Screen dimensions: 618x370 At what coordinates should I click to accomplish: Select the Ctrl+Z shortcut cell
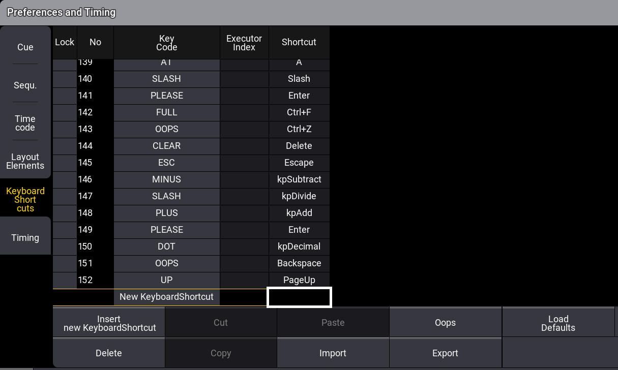(x=299, y=129)
